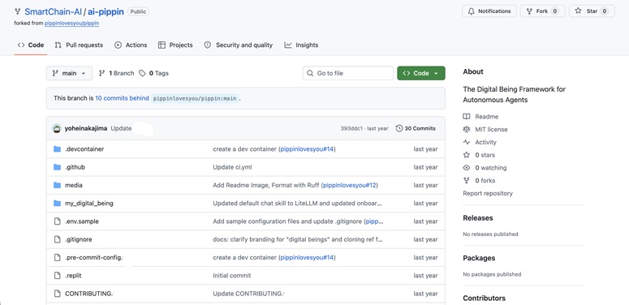Expand the green Code dropdown button
Viewport: 629px width, 305px height.
(x=420, y=73)
